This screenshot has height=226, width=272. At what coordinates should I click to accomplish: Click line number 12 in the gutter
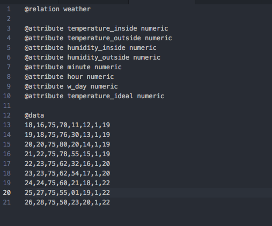(x=7, y=115)
